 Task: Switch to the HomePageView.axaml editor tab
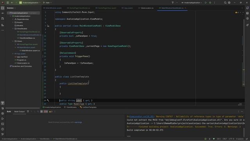pyautogui.click(x=106, y=8)
